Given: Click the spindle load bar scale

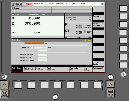Looking at the screenshot, I should [x=78, y=37].
